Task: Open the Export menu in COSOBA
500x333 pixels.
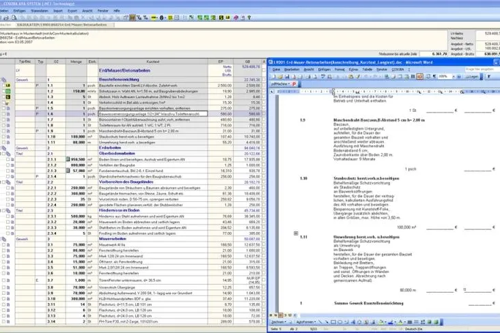Action: coord(72,11)
